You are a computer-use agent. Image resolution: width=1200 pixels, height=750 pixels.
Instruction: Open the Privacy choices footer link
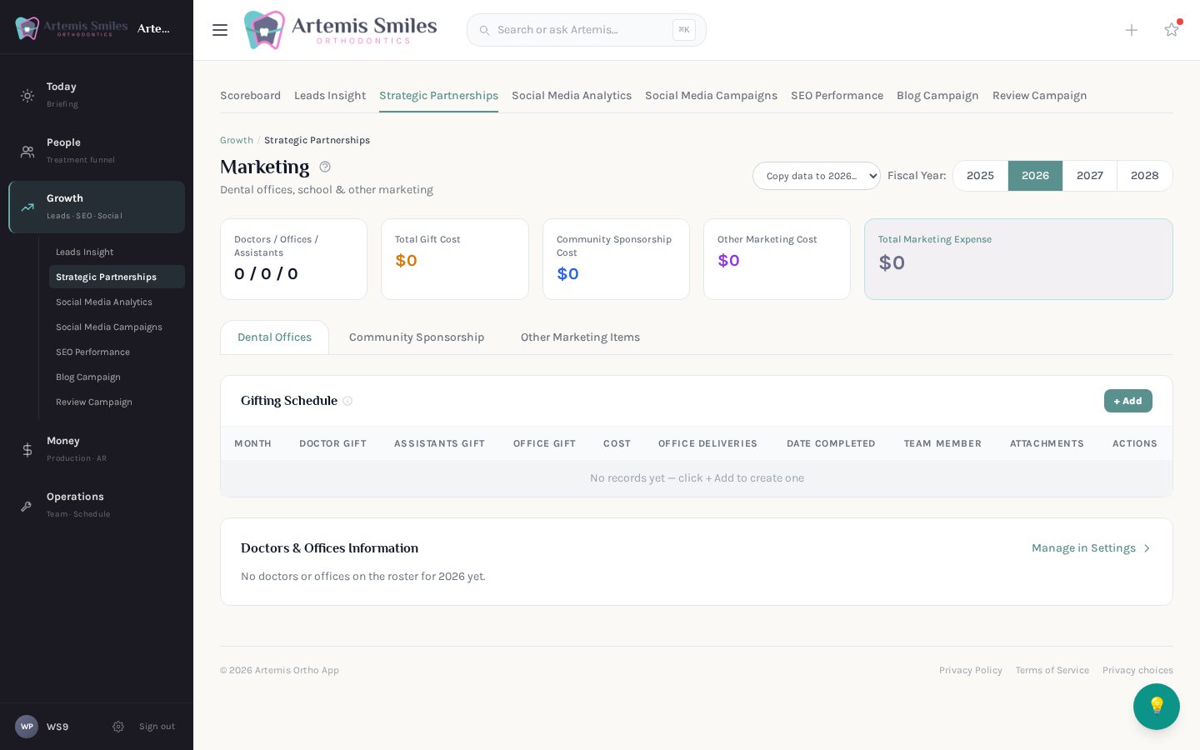(x=1137, y=670)
